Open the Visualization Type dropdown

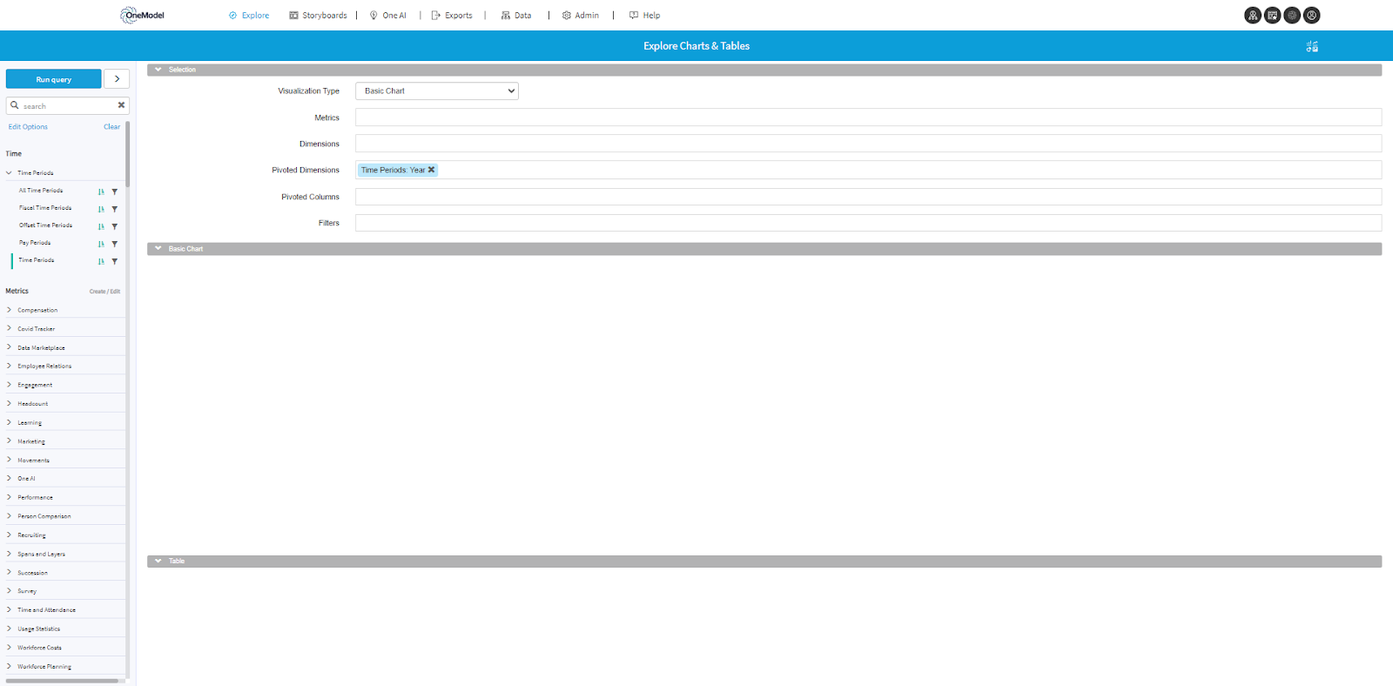437,91
